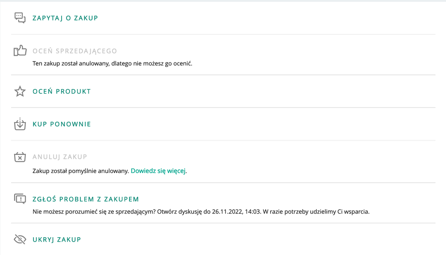This screenshot has height=255, width=446.
Task: Click the exclamation message icon for Zgłoś problem
Action: click(20, 199)
